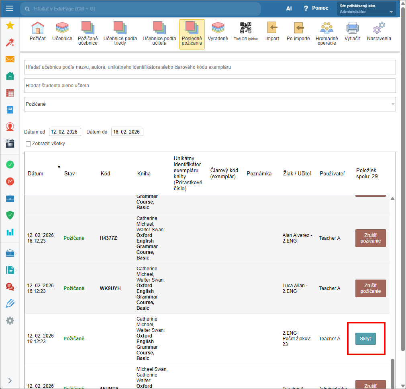
Task: Toggle the Zobraziť všetky checkbox
Action: [x=28, y=144]
